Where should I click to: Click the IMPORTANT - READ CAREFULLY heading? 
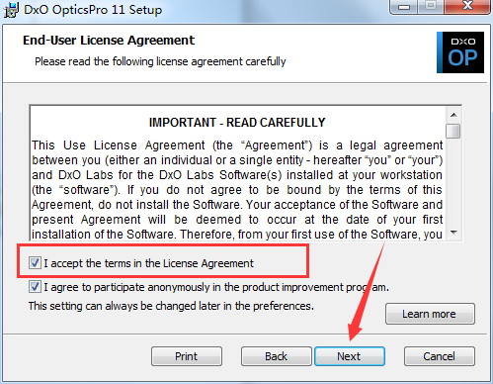(x=237, y=123)
